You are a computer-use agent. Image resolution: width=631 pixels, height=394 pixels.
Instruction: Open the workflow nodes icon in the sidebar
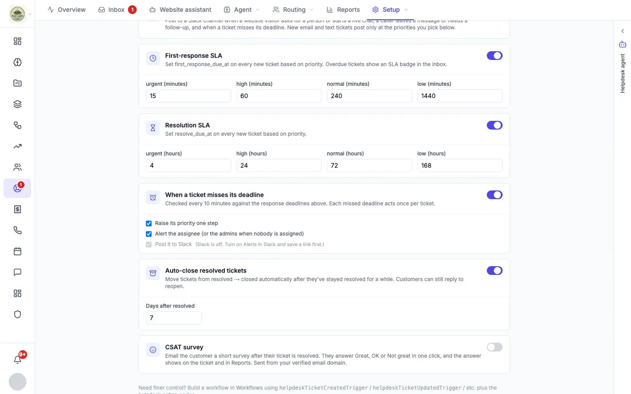(18, 125)
